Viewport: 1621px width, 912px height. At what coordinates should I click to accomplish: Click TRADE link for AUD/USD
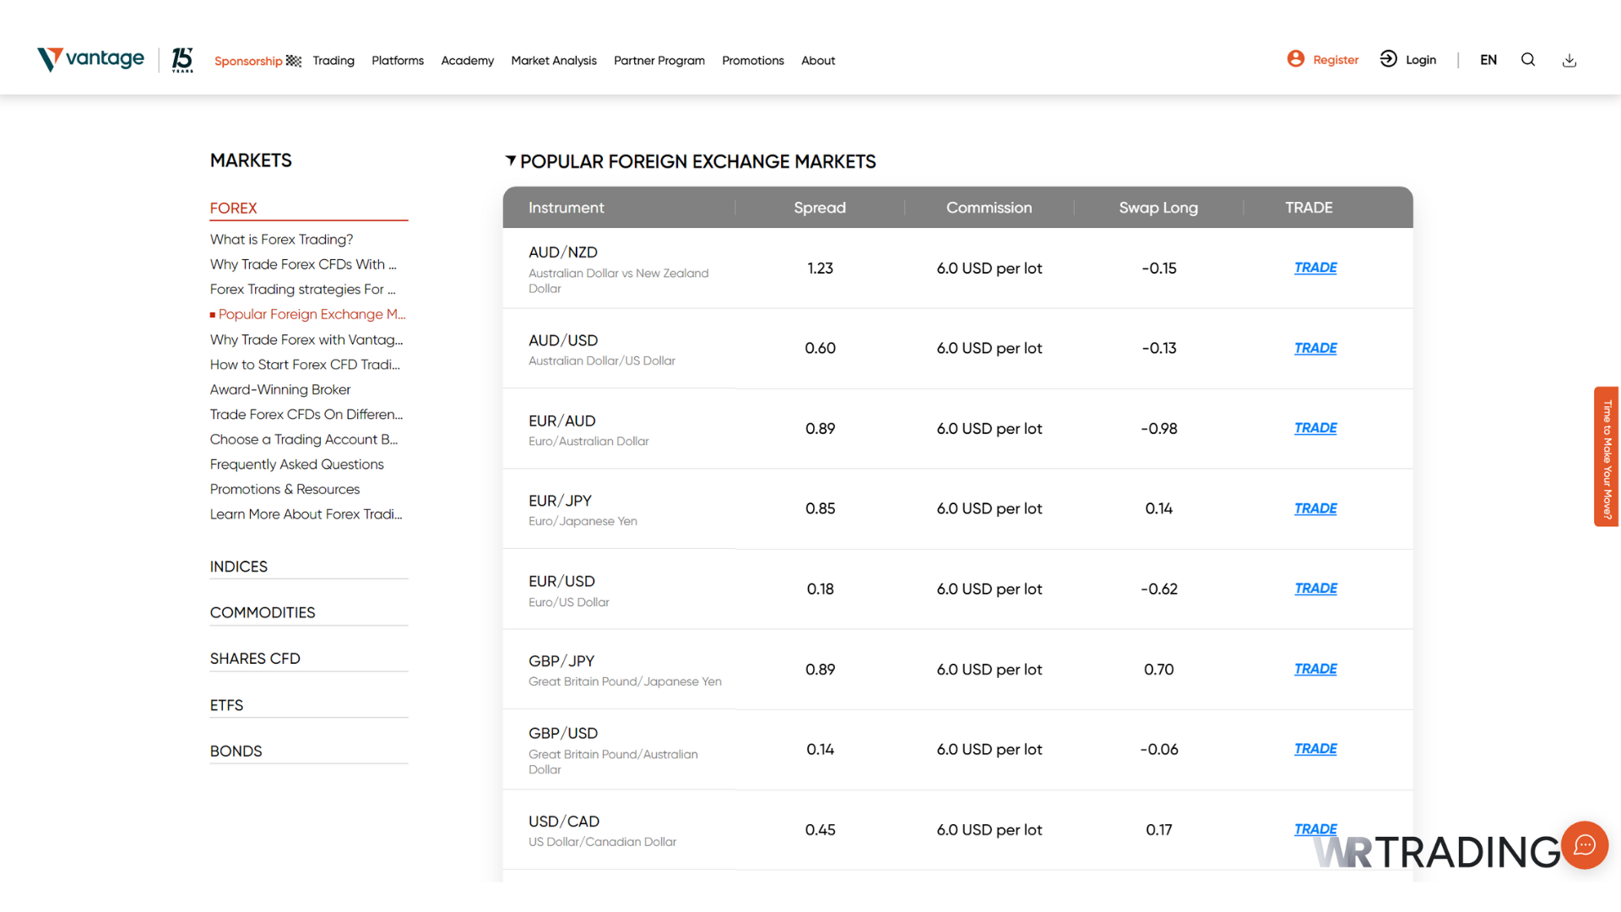1315,348
